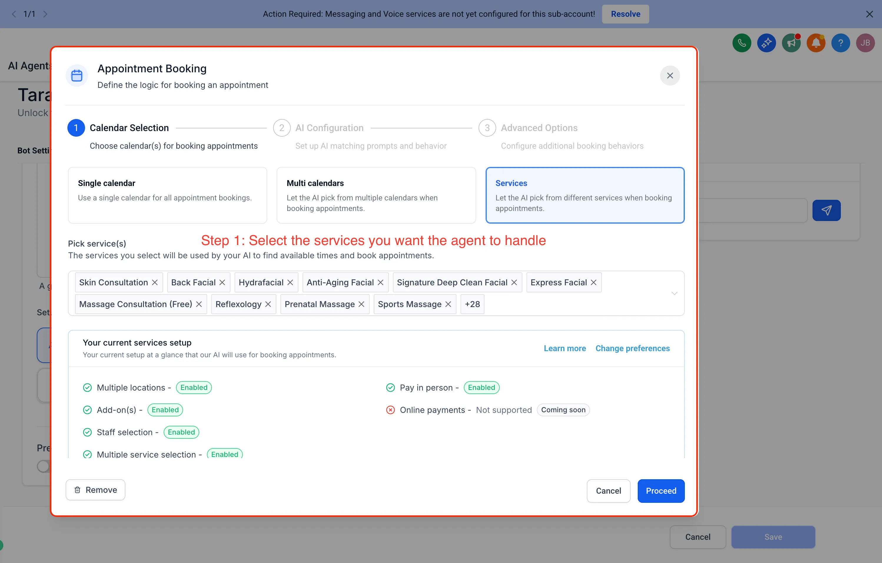
Task: Open the help question mark icon
Action: pyautogui.click(x=841, y=43)
